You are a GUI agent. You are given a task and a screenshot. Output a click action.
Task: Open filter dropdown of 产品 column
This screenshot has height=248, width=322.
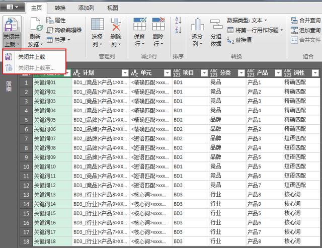(x=278, y=73)
